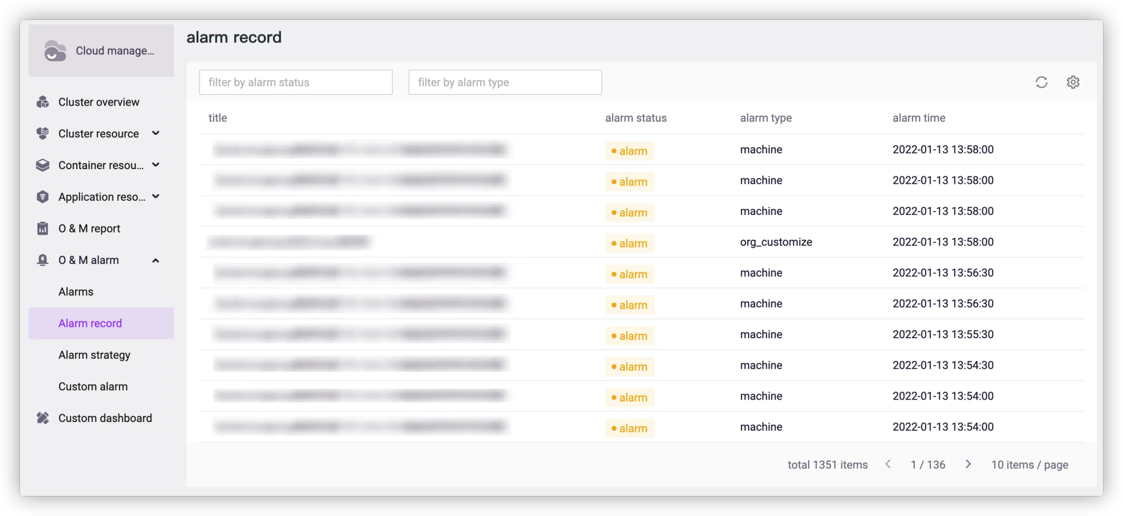Select Alarm strategy in sidebar
1123x516 pixels.
pos(95,355)
